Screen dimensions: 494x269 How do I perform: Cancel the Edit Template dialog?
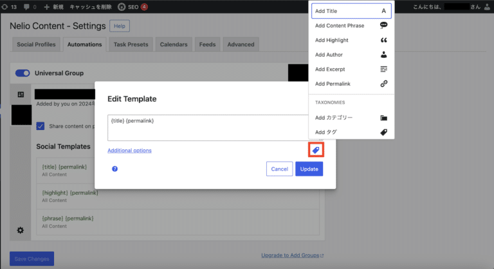point(279,169)
